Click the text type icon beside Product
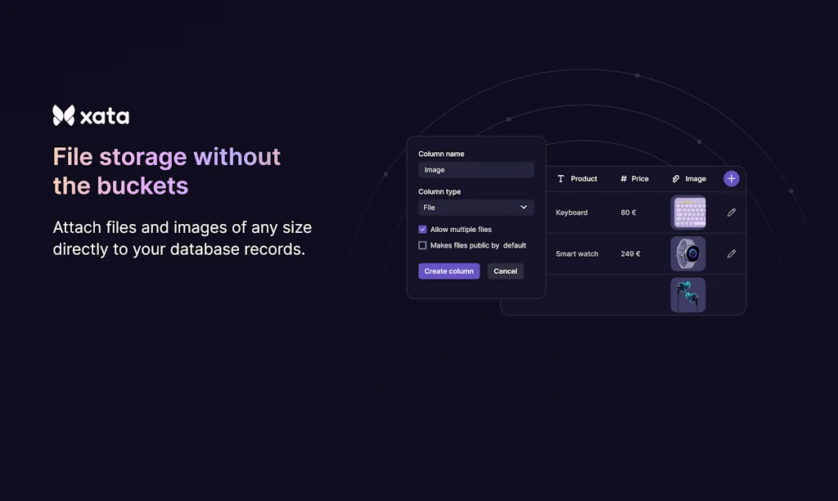The width and height of the screenshot is (838, 501). tap(561, 179)
